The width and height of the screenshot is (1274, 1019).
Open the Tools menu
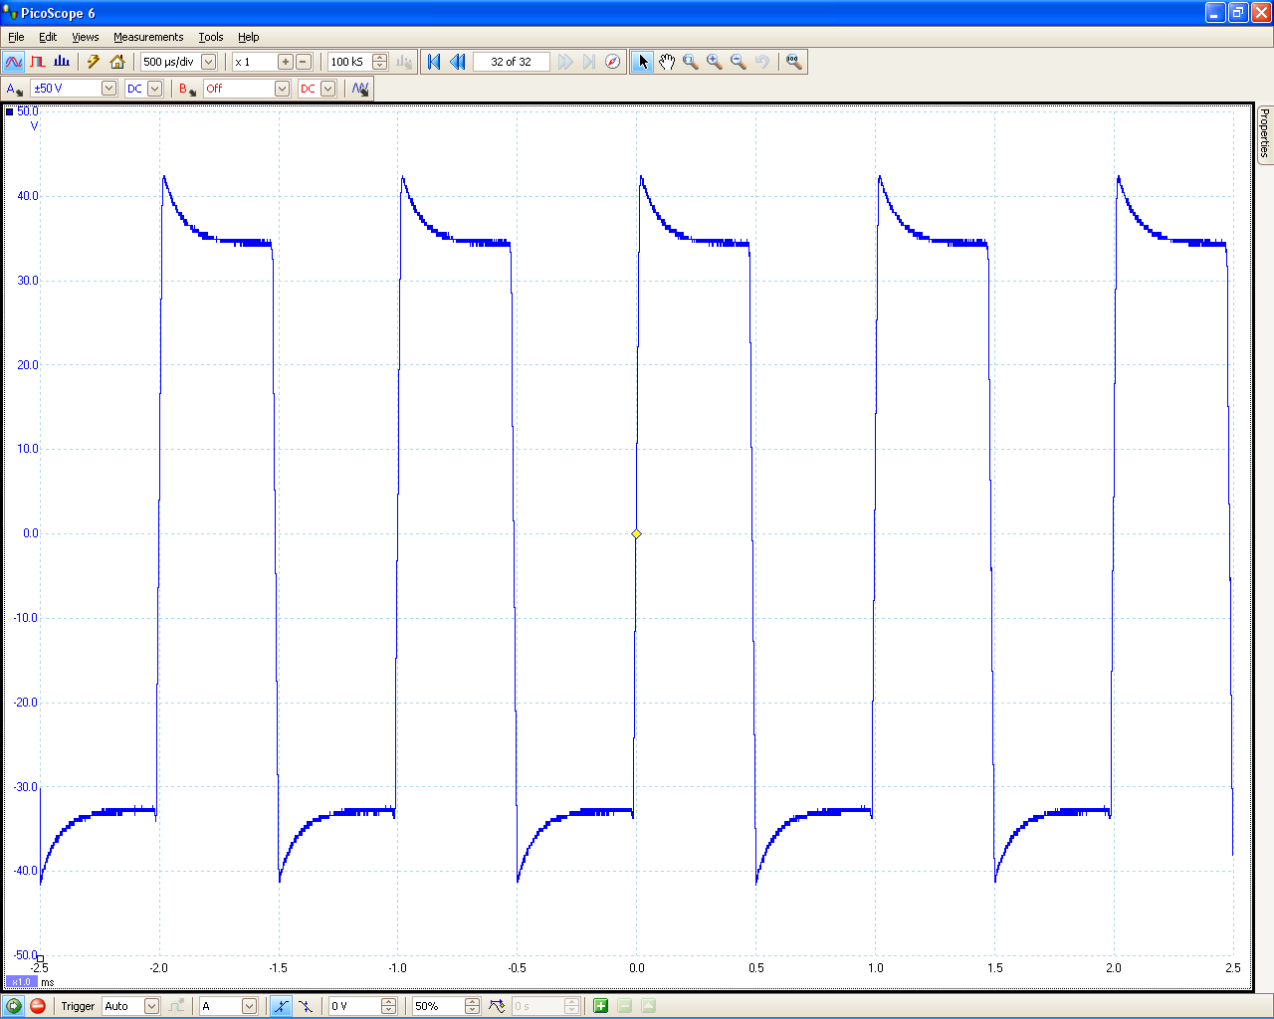[211, 37]
